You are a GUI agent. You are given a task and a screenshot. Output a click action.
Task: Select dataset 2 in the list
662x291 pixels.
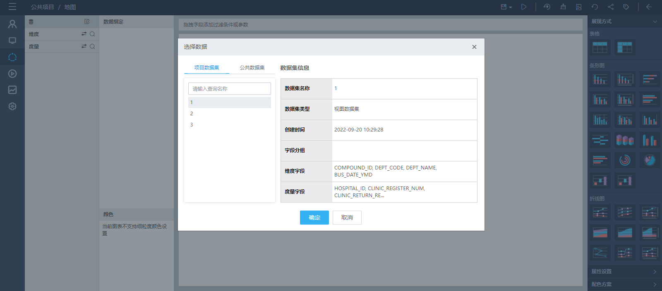pos(230,113)
